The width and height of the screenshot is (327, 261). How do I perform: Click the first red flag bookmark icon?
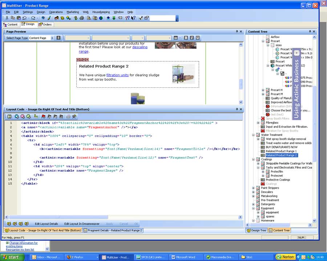(44, 116)
